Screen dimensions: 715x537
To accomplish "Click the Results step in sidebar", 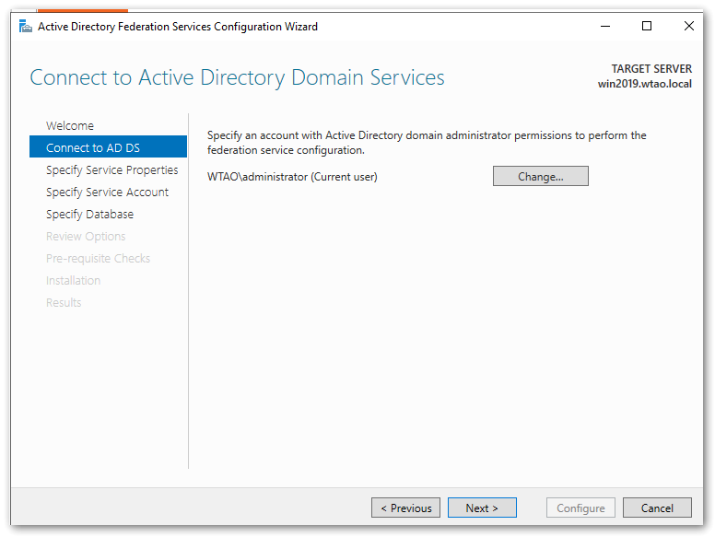I will 64,303.
